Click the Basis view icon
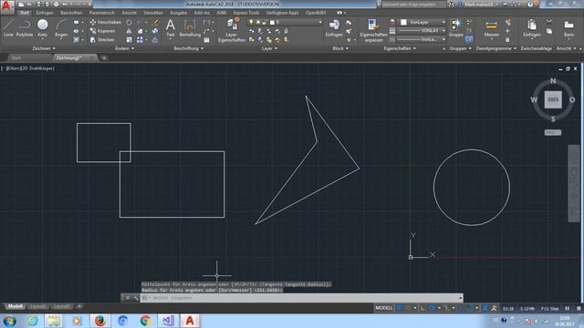 click(x=568, y=28)
